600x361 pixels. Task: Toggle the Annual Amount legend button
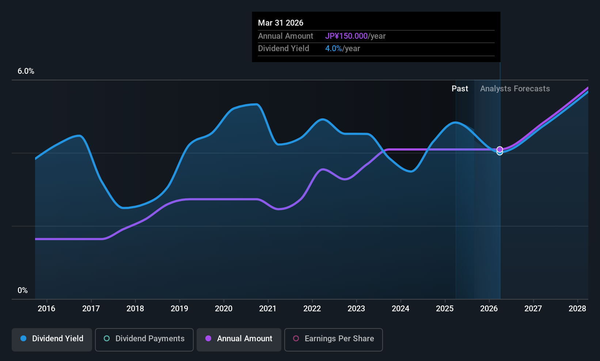(239, 339)
